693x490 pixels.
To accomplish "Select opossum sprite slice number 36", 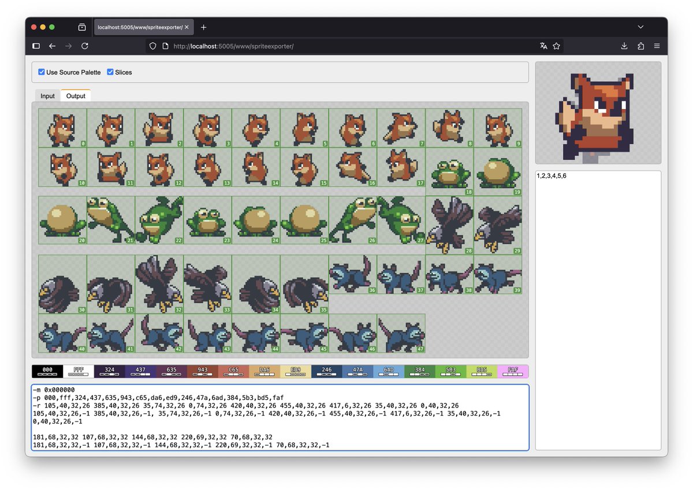I will (353, 274).
